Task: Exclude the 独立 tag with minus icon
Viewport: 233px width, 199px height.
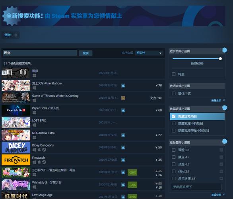Action: pos(221,157)
